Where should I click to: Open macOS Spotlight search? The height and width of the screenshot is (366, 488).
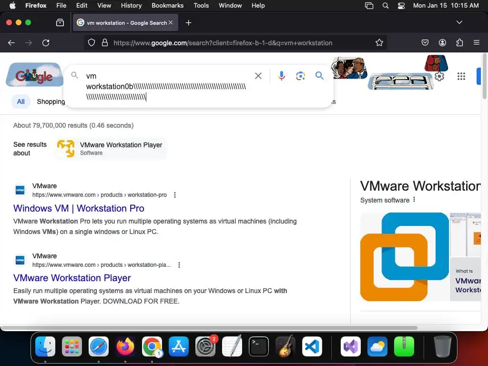[x=385, y=6]
